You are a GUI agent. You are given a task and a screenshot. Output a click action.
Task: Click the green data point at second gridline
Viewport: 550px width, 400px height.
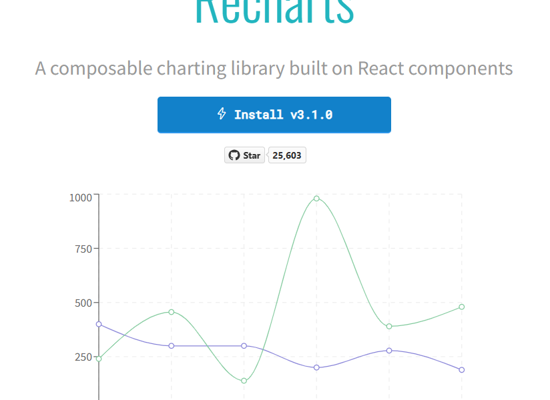coord(172,312)
